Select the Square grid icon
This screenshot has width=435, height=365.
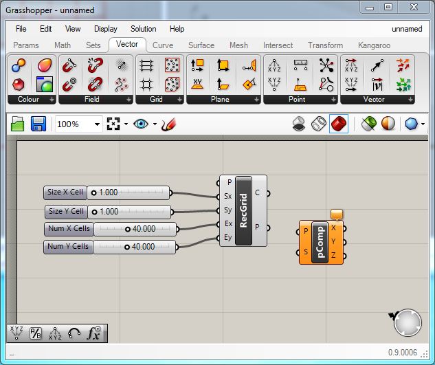146,85
